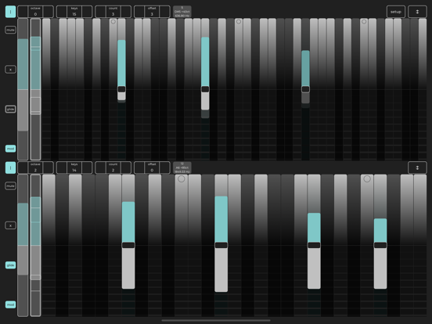Toggle the cyan 'I' button of the top keyboard
432x324 pixels.
(10, 12)
